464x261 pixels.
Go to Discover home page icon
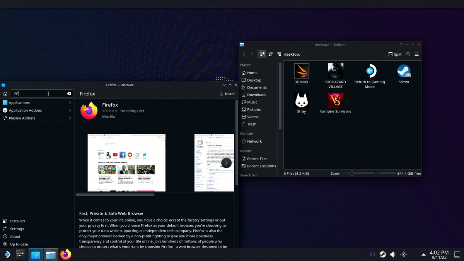pos(5,94)
